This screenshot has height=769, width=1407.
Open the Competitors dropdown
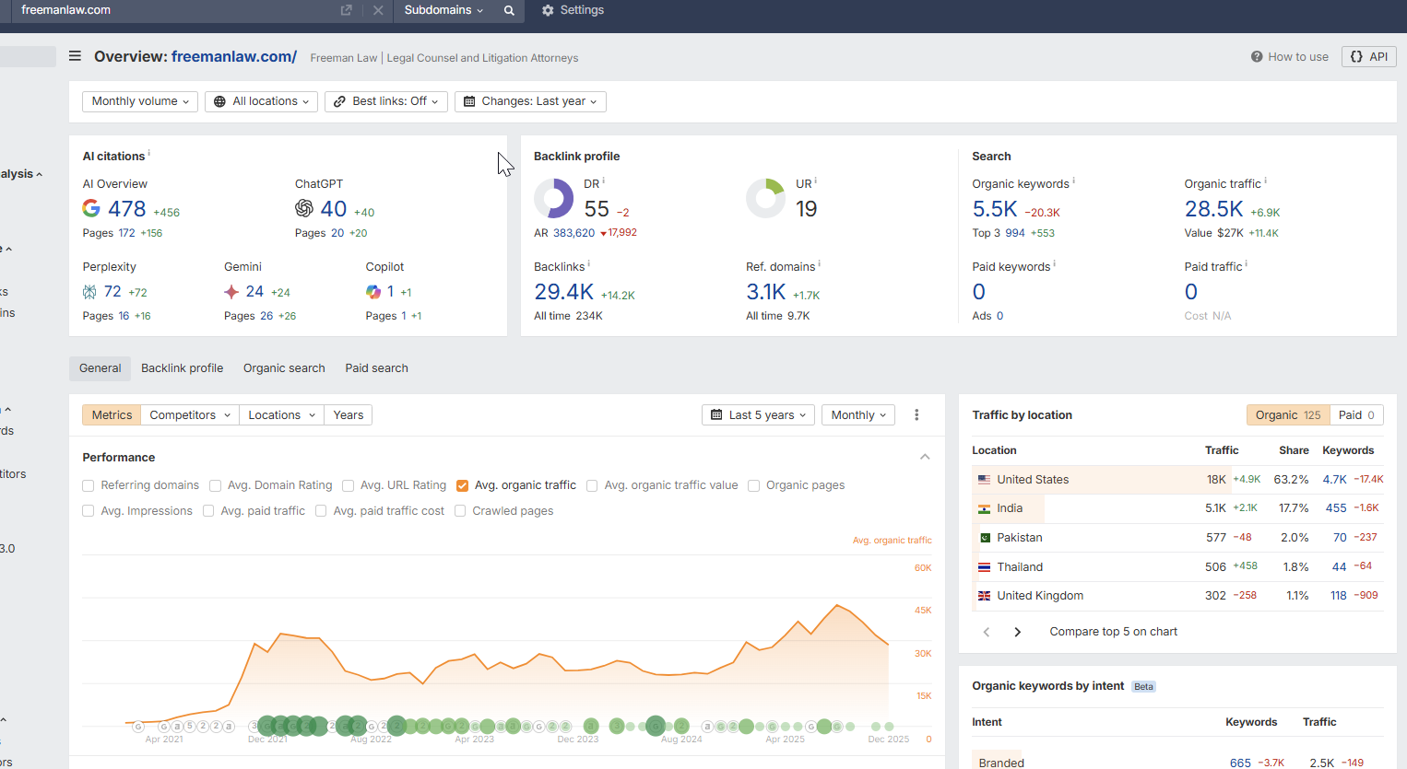(189, 415)
